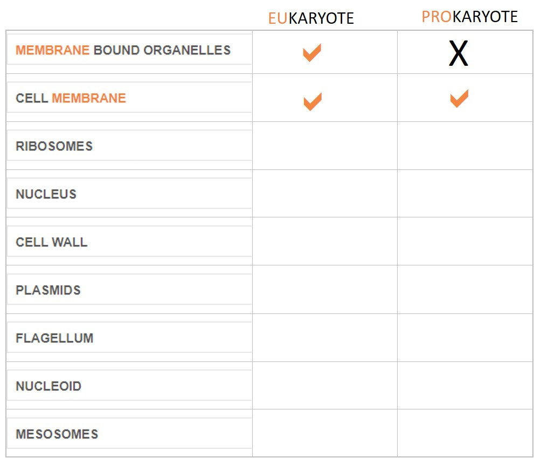Click Eukaryote checkmark for Cell Membrane

pyautogui.click(x=312, y=101)
